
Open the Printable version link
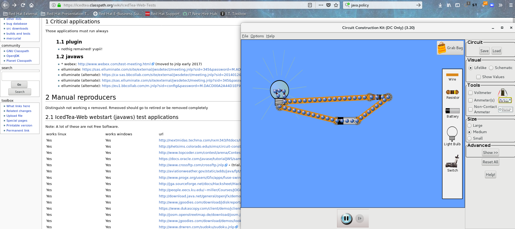pyautogui.click(x=19, y=125)
